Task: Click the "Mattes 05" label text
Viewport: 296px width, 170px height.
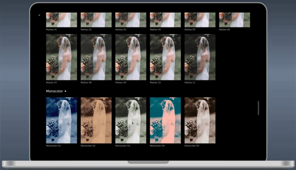Action: (190, 30)
